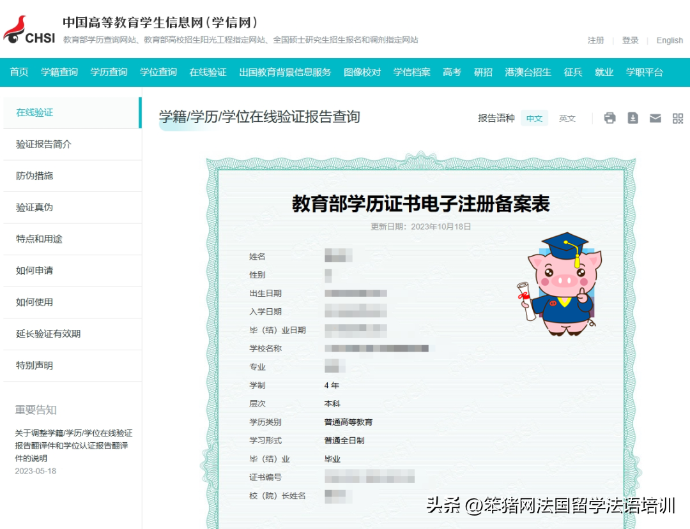690x529 pixels.
Task: Select 验证报告简介 in sidebar
Action: [x=43, y=144]
